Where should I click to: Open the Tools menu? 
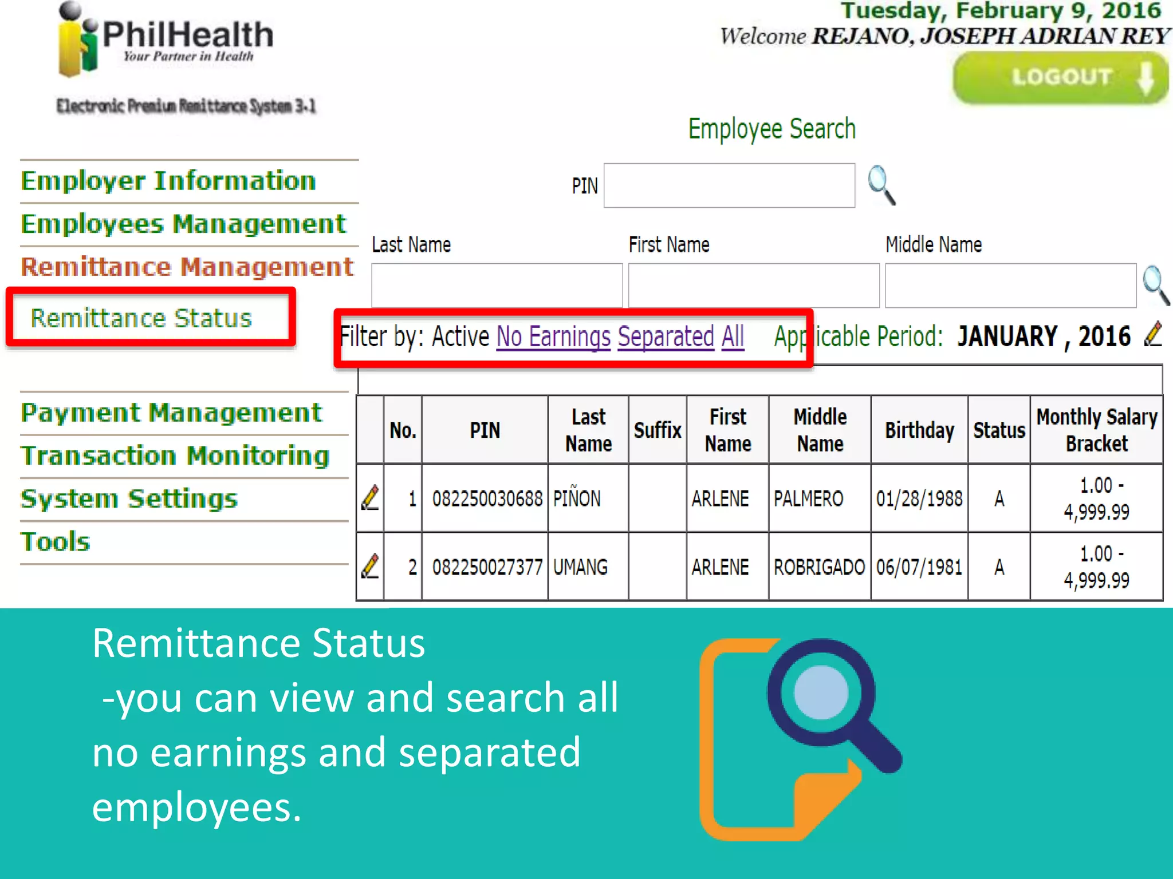click(x=56, y=542)
